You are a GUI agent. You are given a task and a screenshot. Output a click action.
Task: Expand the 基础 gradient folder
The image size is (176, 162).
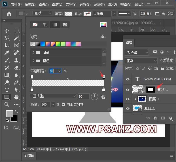pos(33,52)
